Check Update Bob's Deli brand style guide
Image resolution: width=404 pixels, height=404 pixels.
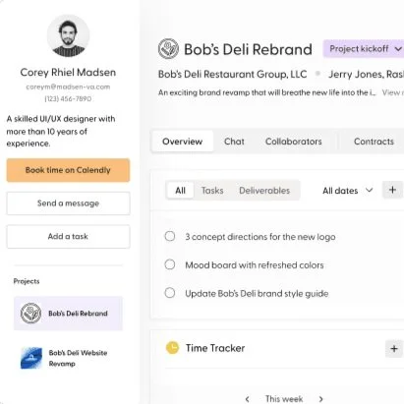coord(170,293)
